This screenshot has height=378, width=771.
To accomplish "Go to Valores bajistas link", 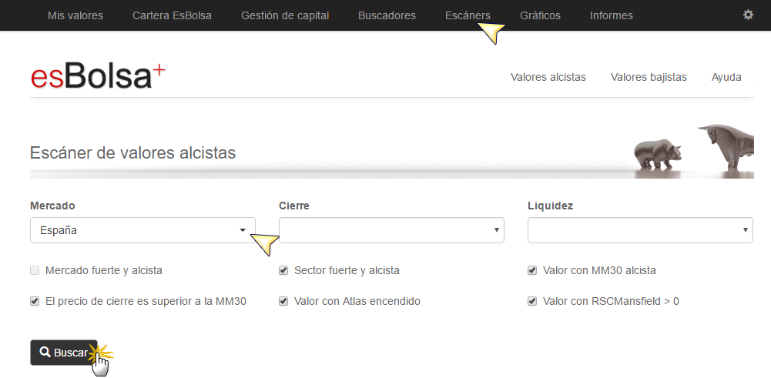I will pyautogui.click(x=649, y=77).
